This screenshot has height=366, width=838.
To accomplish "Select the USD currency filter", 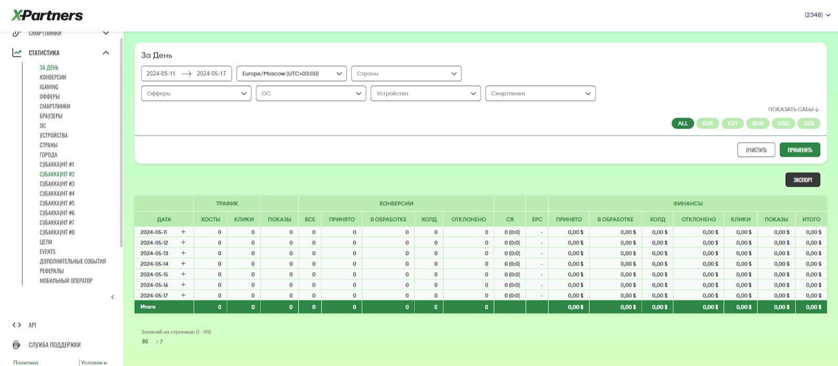I will coord(784,123).
